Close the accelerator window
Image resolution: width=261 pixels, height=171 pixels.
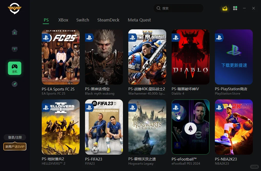pyautogui.click(x=254, y=8)
